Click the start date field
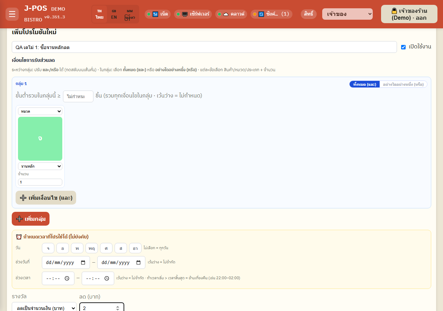443x311 pixels. (66, 262)
